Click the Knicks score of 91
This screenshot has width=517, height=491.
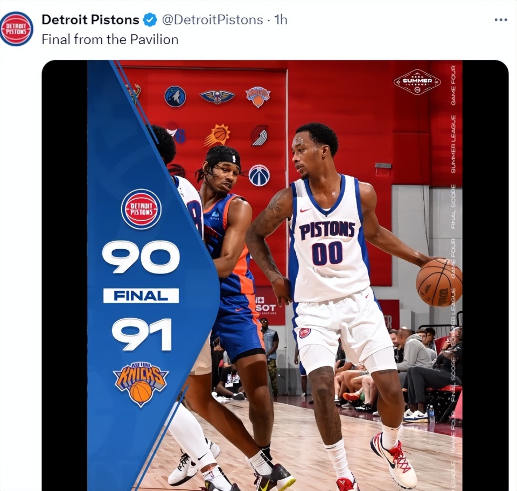click(142, 334)
